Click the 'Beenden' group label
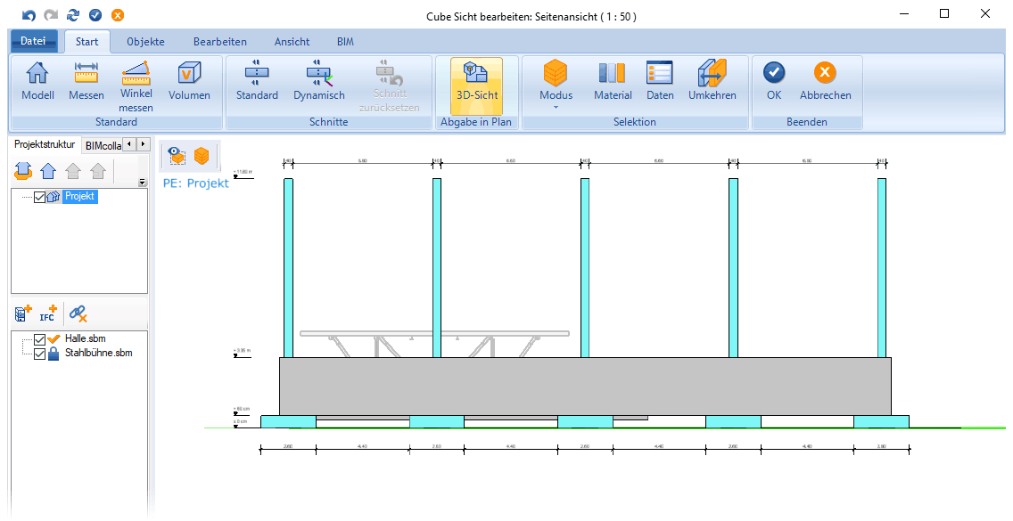The image size is (1013, 521). [x=807, y=122]
